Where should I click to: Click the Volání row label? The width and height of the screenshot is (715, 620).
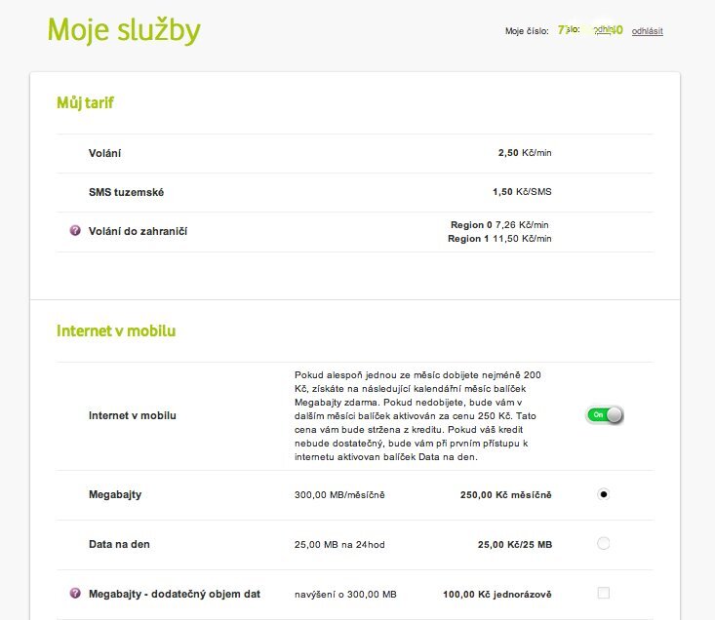point(104,153)
